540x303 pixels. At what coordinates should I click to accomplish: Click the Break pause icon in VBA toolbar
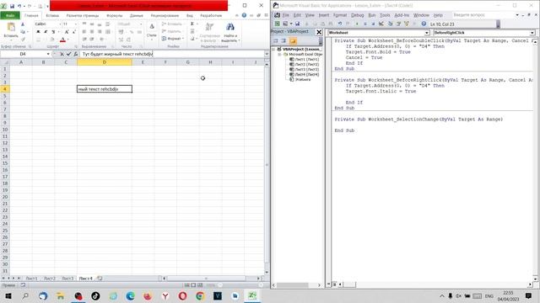pyautogui.click(x=365, y=24)
